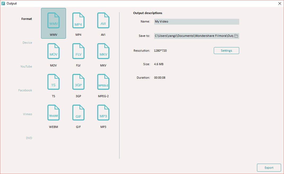Switch to the Device tab
Screen dimensions: 284x174
pos(27,43)
